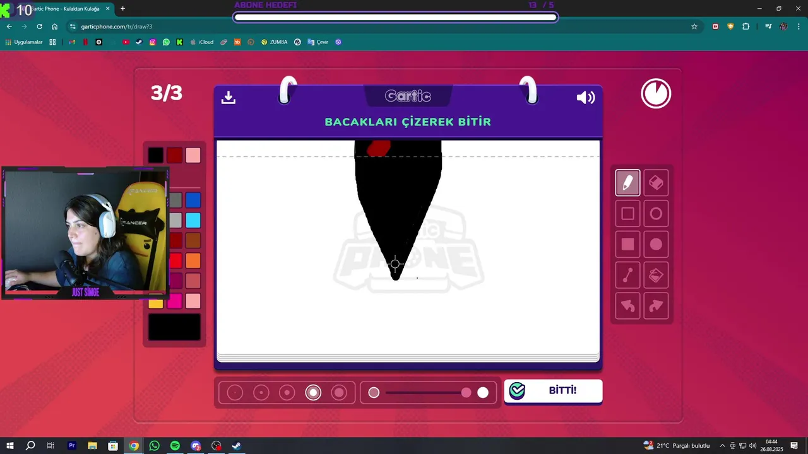This screenshot has width=808, height=454.
Task: Select the largest brush size
Action: [x=339, y=393]
